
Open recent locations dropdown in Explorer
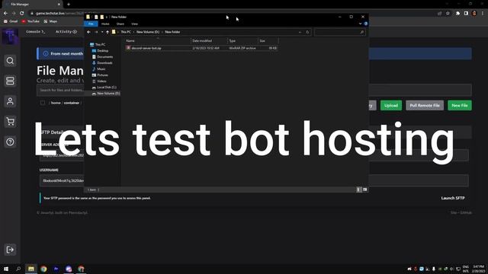(x=102, y=32)
